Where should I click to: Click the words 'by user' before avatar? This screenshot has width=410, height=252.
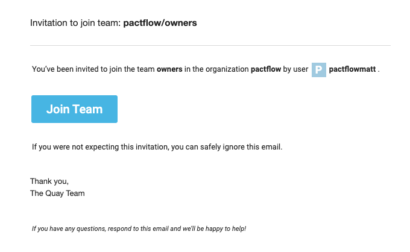(x=295, y=69)
